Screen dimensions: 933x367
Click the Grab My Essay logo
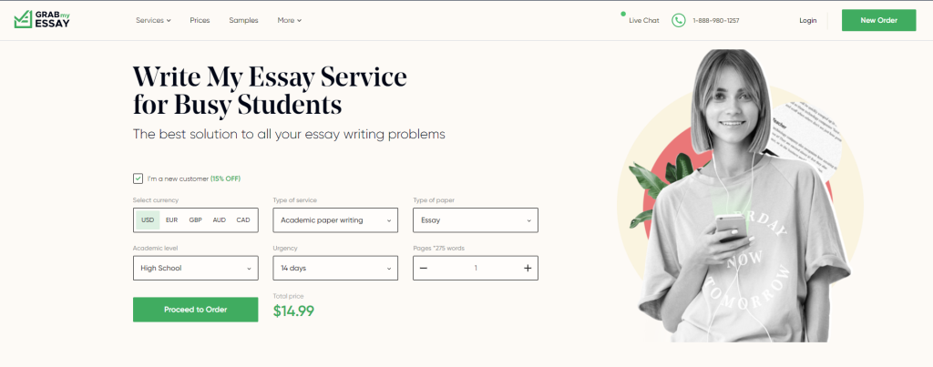click(42, 19)
